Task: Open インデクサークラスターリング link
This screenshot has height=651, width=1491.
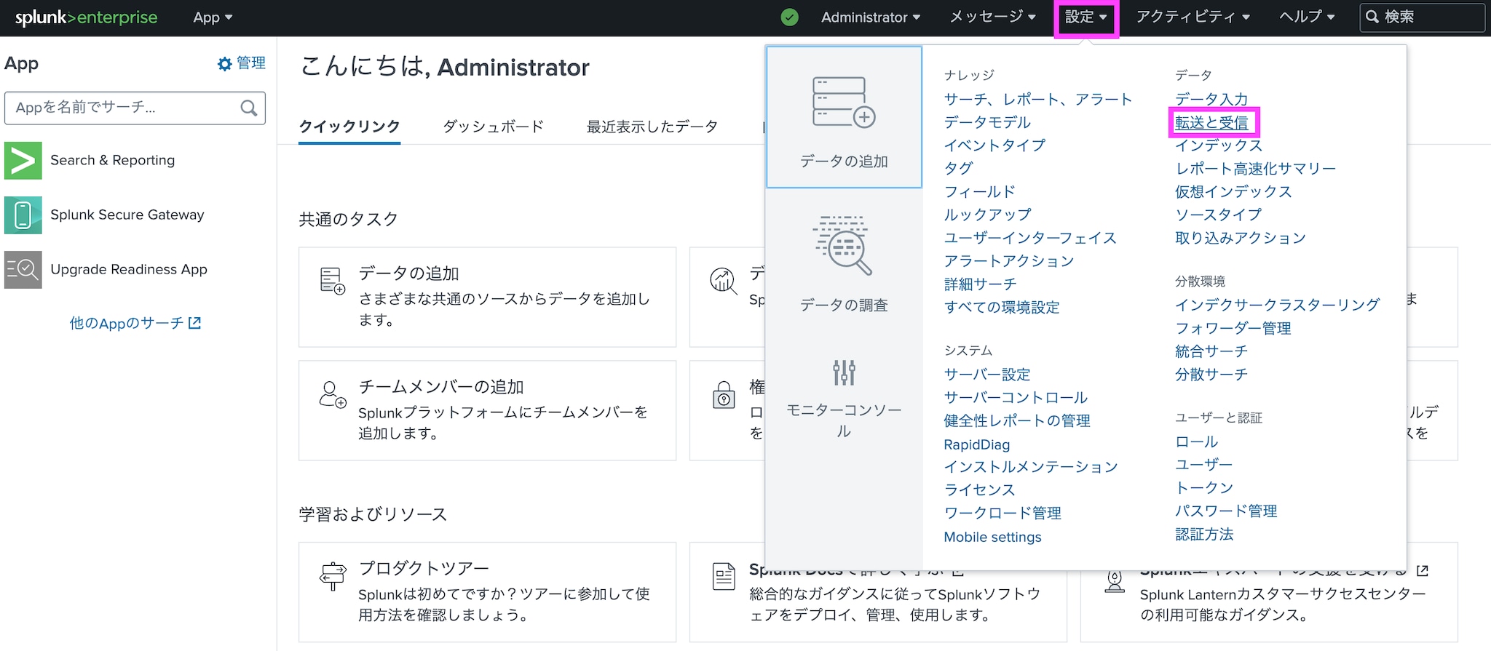Action: (1277, 305)
